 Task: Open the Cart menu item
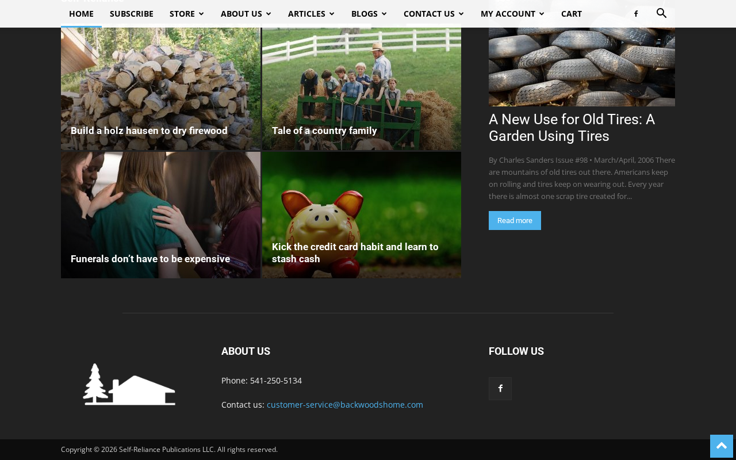572,14
